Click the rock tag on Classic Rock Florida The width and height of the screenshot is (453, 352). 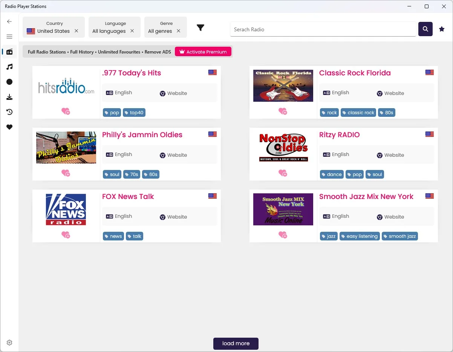tap(329, 112)
